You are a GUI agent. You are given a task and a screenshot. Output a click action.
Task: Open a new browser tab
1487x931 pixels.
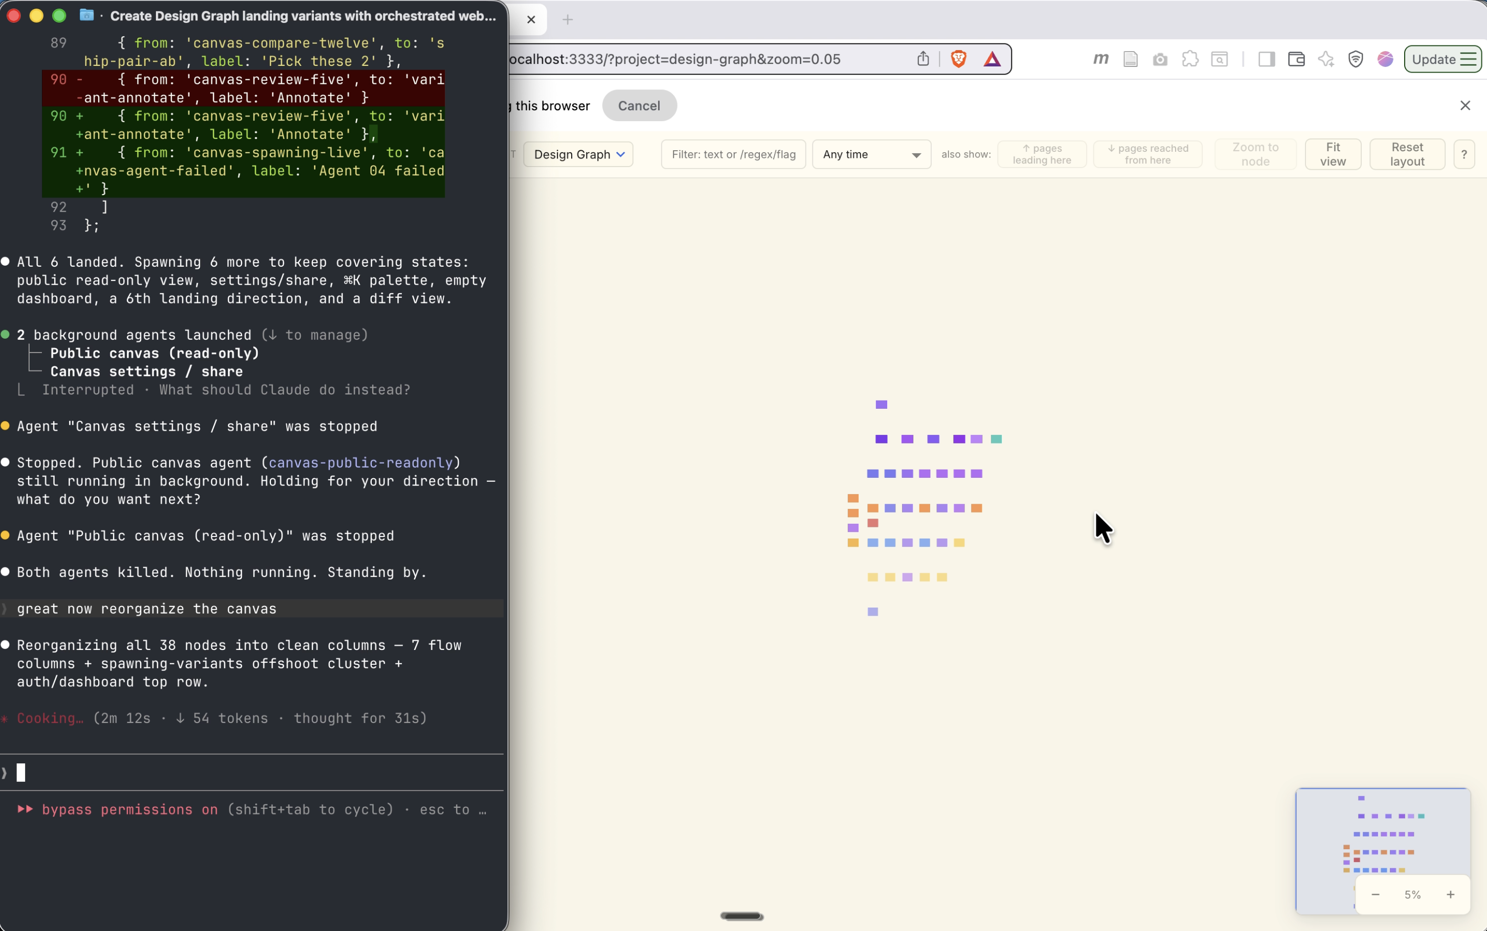pos(567,19)
